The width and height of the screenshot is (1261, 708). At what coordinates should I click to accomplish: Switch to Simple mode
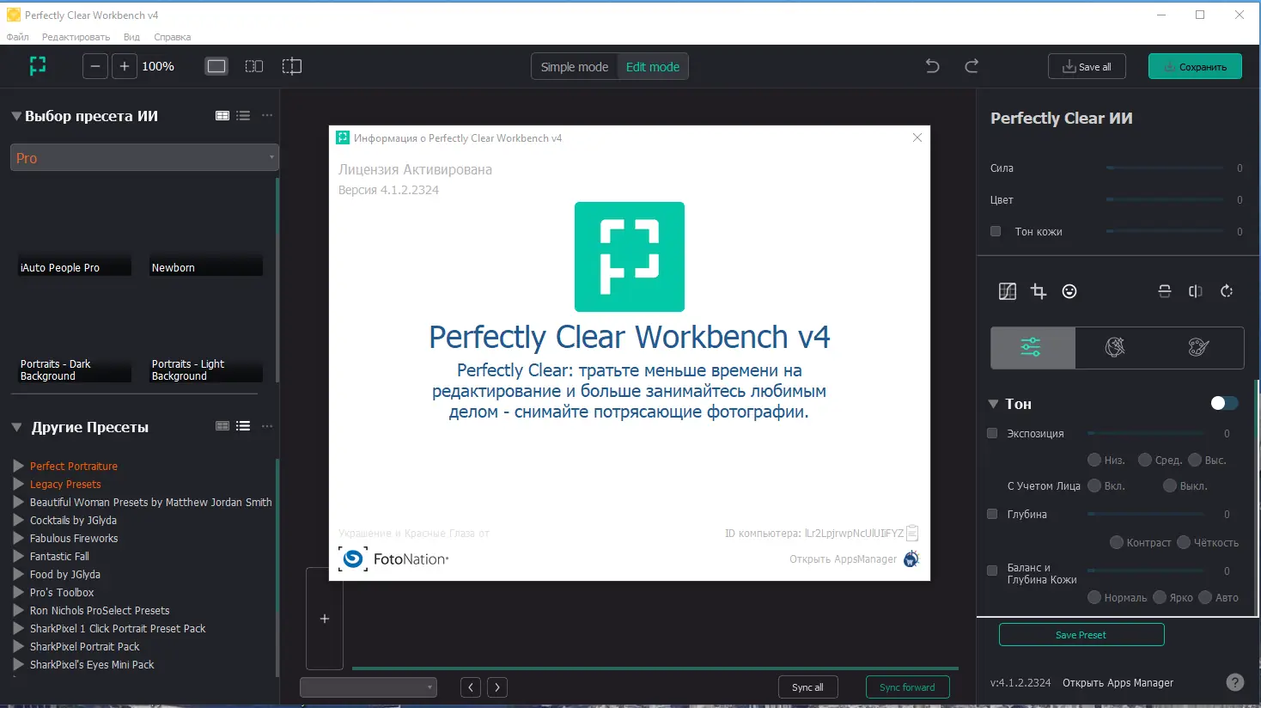tap(574, 66)
